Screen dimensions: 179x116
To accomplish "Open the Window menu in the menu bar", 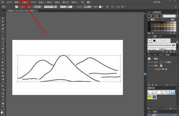I will pos(66,2).
